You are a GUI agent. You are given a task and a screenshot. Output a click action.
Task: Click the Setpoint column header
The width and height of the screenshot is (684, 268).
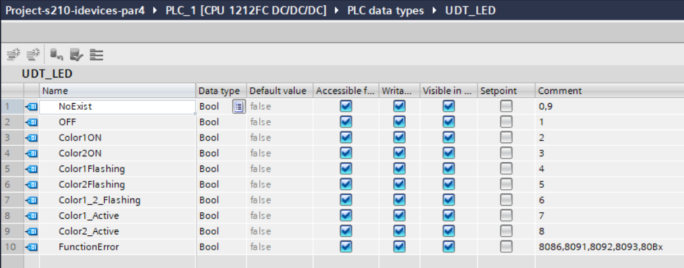coord(506,91)
